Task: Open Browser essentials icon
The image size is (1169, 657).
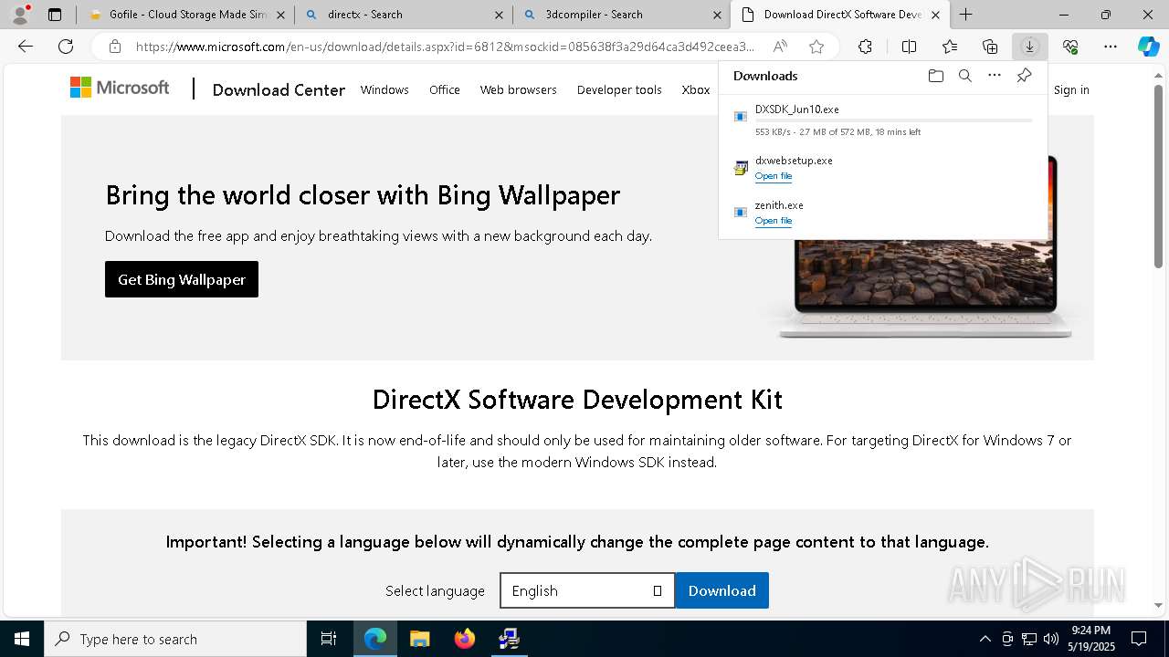Action: 1070,47
